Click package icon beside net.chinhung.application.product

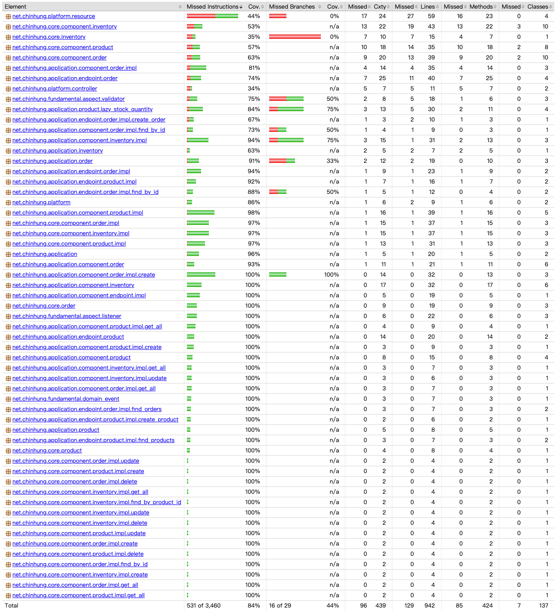coord(8,430)
